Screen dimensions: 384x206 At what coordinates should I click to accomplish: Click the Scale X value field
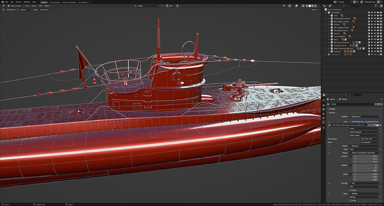[x=366, y=174]
